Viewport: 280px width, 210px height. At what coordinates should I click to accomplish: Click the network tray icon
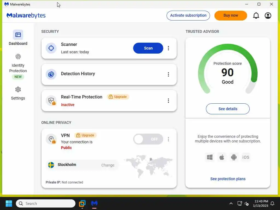coord(240,203)
